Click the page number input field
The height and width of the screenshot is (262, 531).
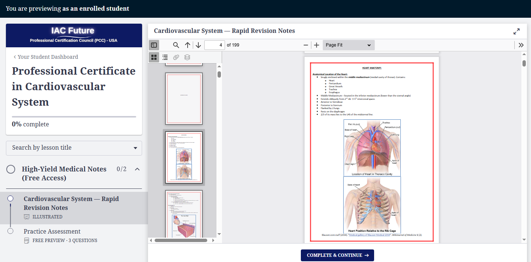pos(214,45)
